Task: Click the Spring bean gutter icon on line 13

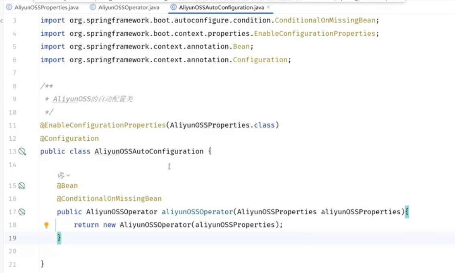Action: [x=22, y=151]
